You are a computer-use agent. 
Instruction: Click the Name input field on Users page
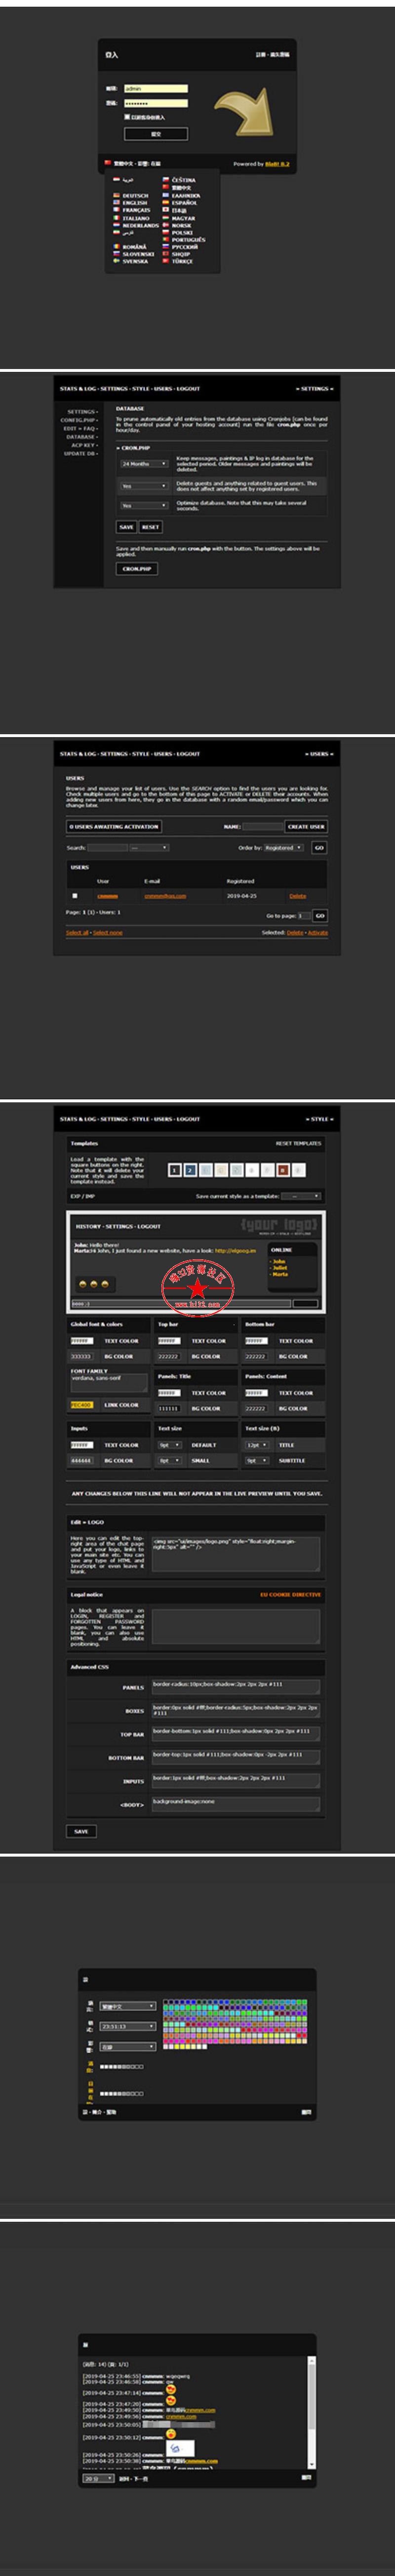(262, 827)
